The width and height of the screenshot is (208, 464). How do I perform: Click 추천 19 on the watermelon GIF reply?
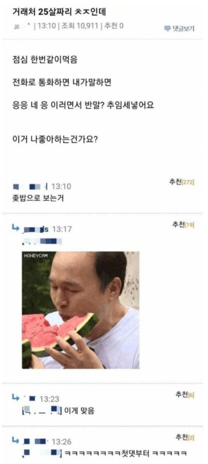pyautogui.click(x=183, y=225)
